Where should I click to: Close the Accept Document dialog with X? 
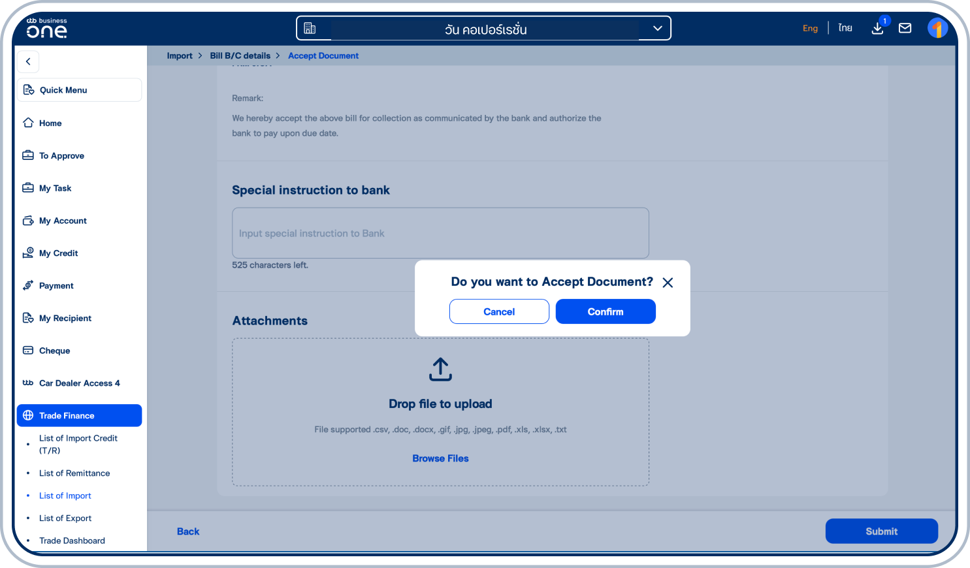point(668,283)
